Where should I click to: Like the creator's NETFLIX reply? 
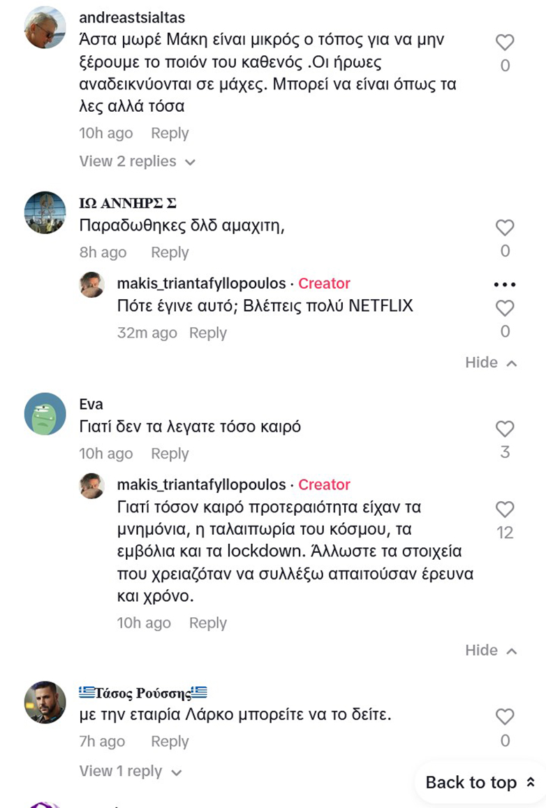coord(505,308)
